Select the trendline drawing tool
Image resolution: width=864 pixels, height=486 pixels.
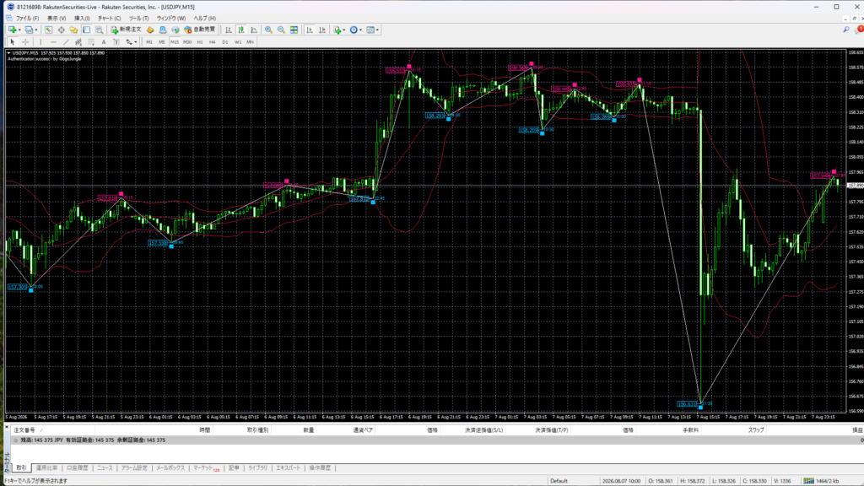click(66, 42)
